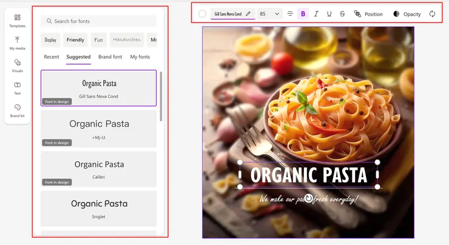This screenshot has height=245, width=449.
Task: Click the Position label in toolbar
Action: click(x=373, y=14)
